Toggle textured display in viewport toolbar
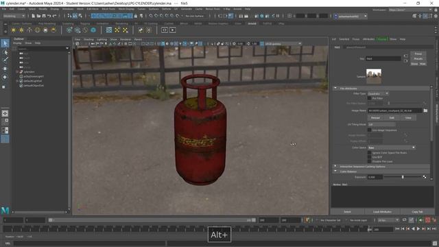The height and width of the screenshot is (247, 439). coord(176,44)
